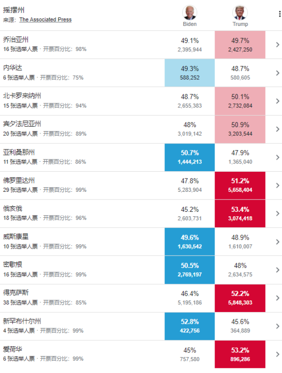Expand the 威斯康星 row chevron
The height and width of the screenshot is (373, 282).
click(x=277, y=242)
